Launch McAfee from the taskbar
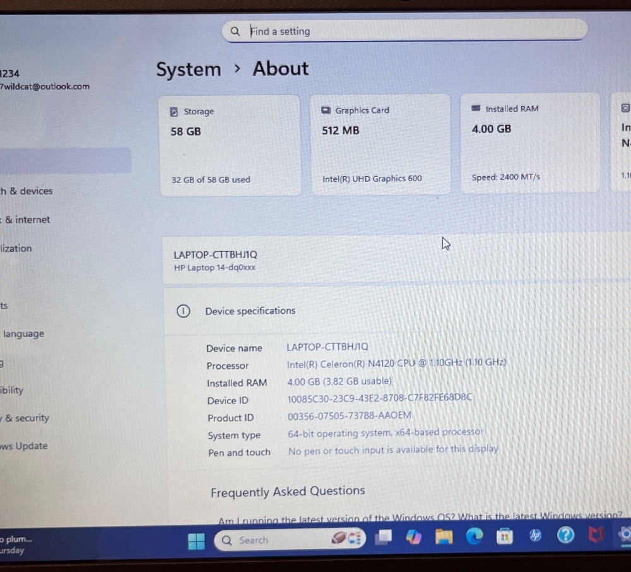 [x=596, y=535]
